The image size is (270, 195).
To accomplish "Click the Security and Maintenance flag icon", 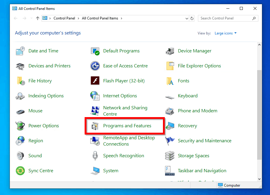I will coord(170,141).
